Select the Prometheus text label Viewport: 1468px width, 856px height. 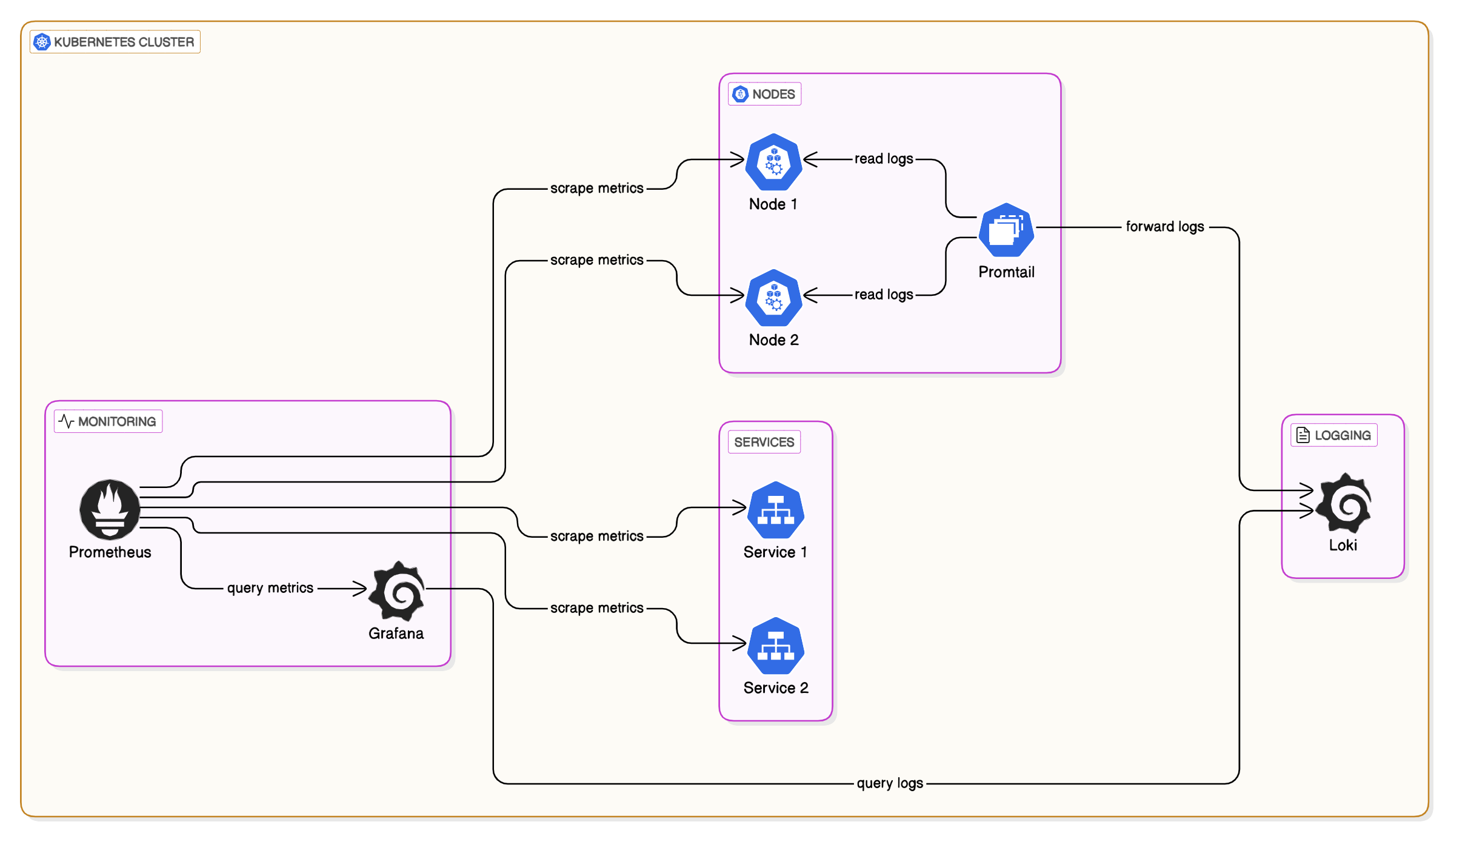(110, 552)
